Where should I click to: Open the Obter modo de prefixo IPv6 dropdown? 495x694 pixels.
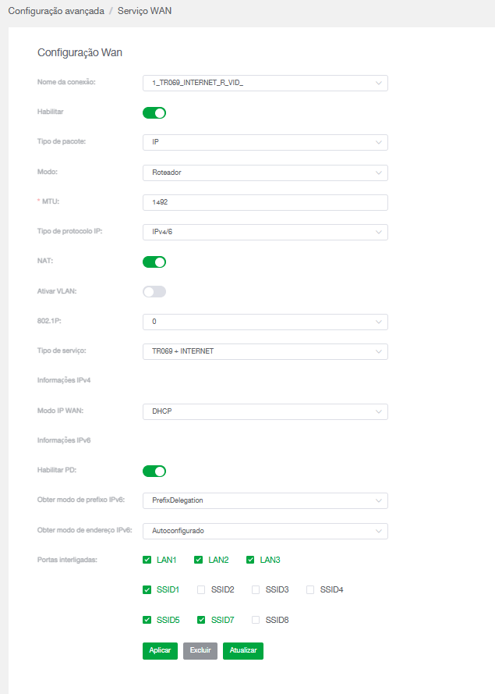pos(265,500)
